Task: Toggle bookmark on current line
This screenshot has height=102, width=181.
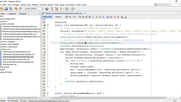Action: [103, 17]
